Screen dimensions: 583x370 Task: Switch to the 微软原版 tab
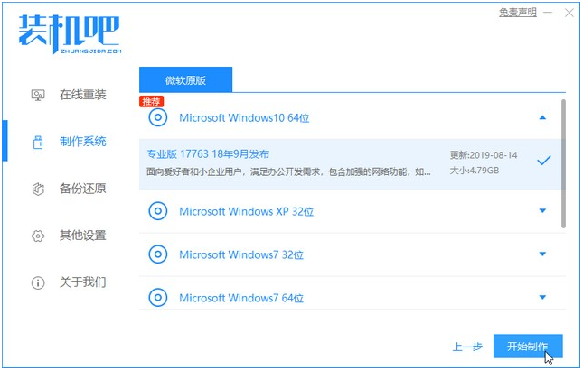[185, 79]
